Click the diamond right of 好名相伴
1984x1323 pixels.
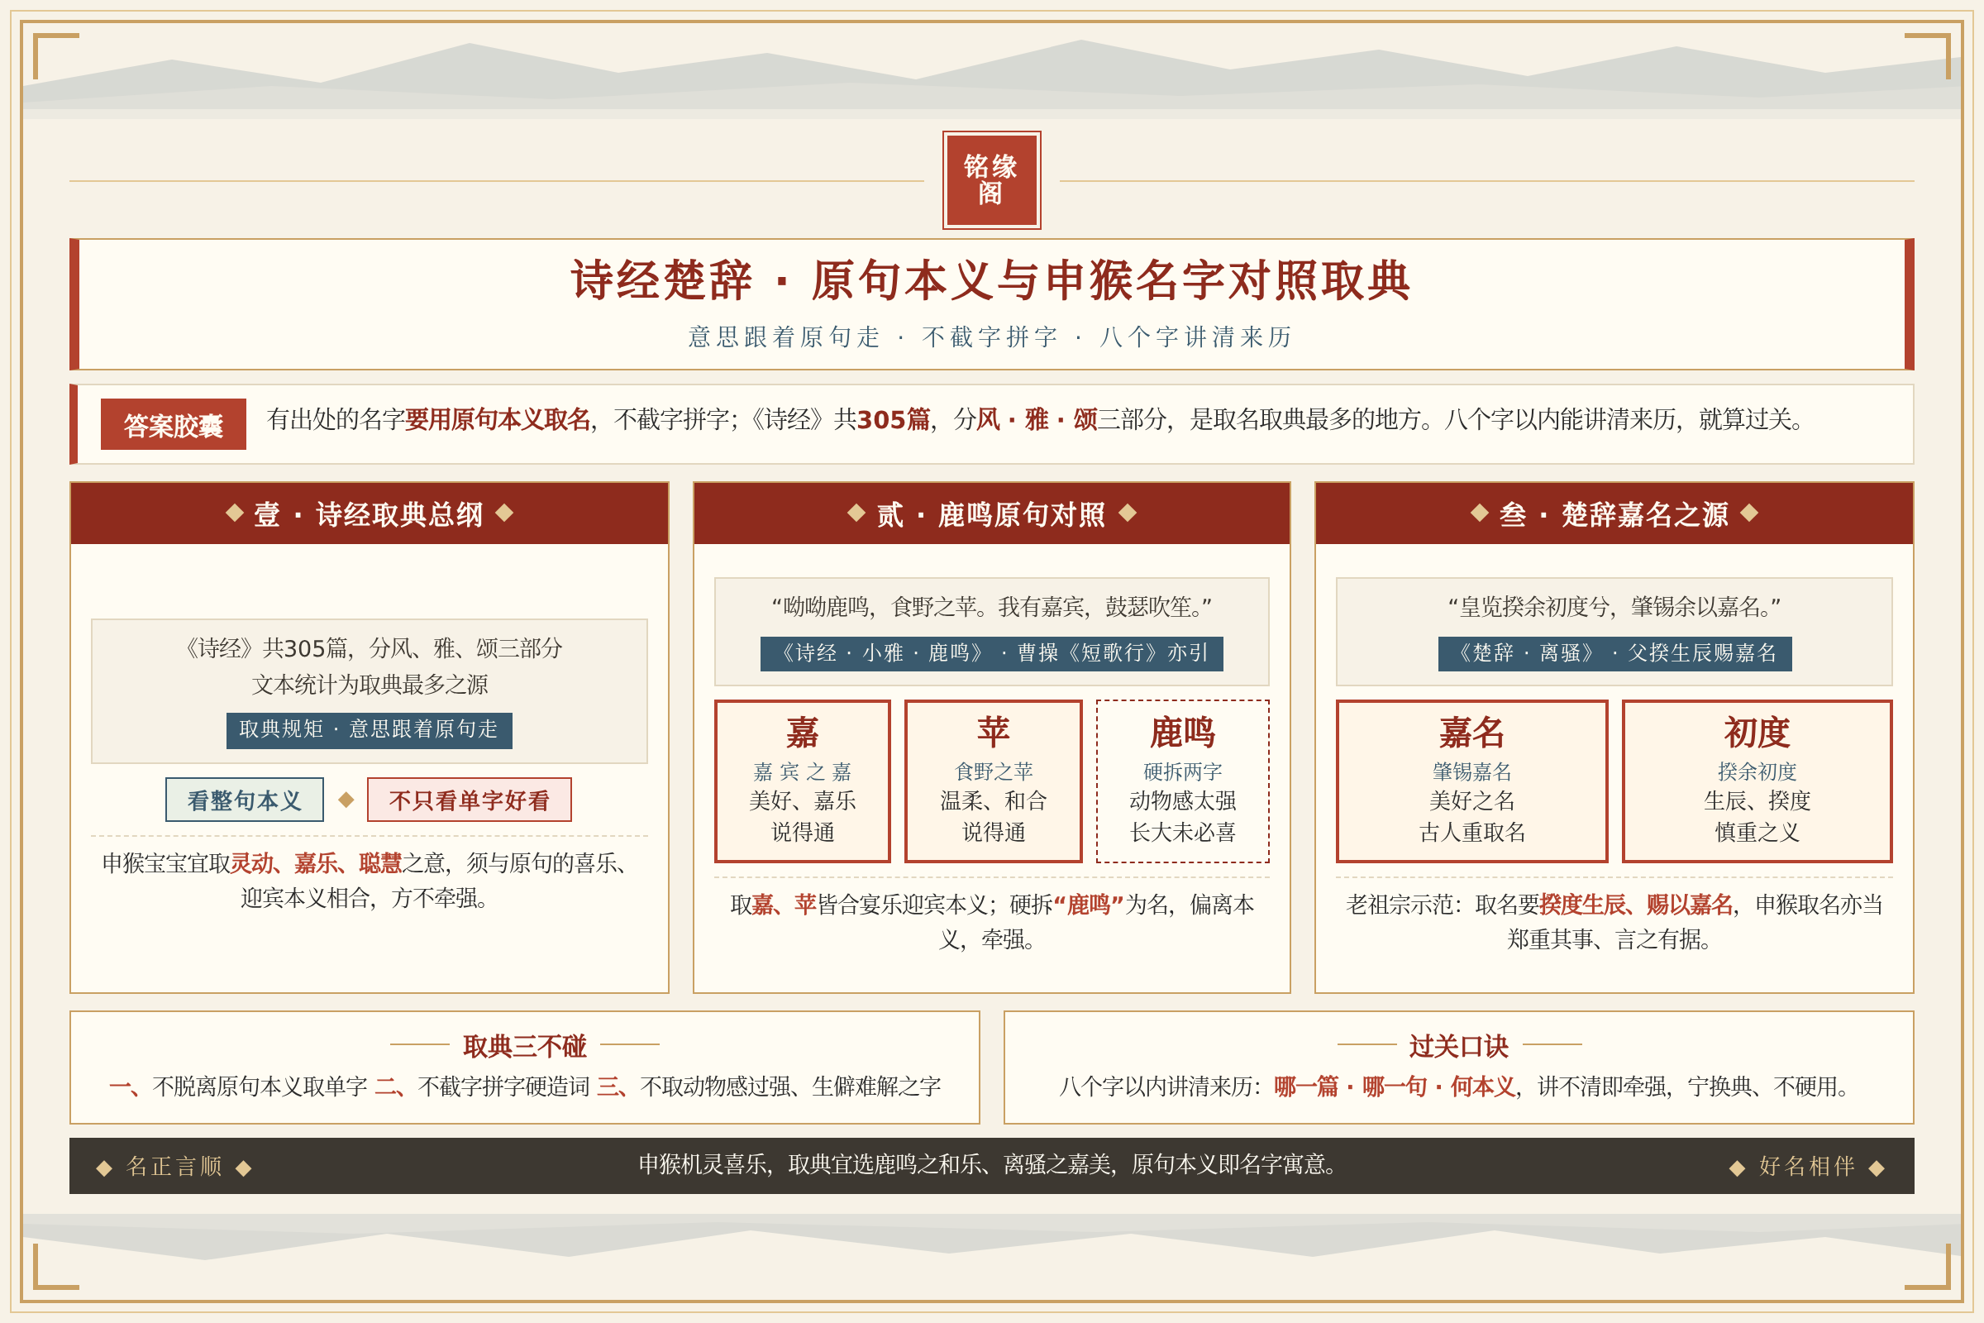pyautogui.click(x=1877, y=1168)
